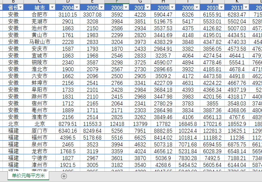
Task: Click the 宿州市 city cell
Action: pos(40,103)
